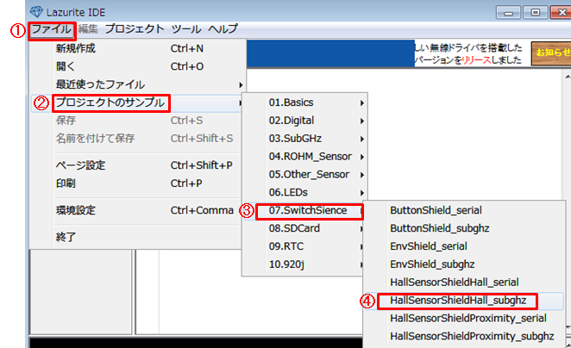Open EnvShield_serial sample

click(464, 246)
